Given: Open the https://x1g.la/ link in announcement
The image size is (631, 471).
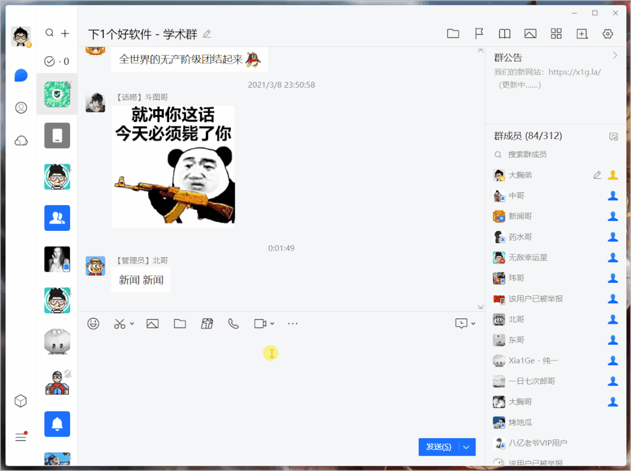Looking at the screenshot, I should tap(574, 72).
